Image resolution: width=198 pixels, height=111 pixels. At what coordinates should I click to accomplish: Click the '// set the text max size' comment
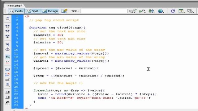tap(59, 31)
